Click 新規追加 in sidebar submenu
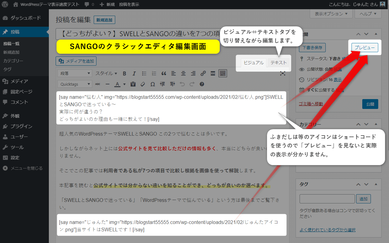 (x=11, y=52)
